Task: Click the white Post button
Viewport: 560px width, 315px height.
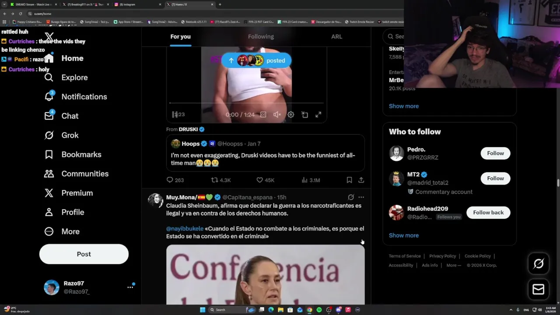Action: tap(84, 254)
